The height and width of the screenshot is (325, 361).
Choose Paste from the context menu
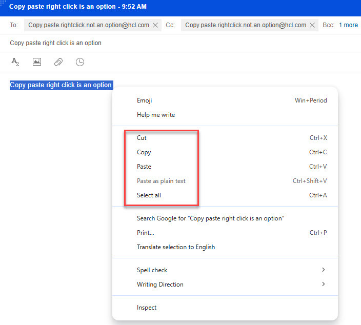tap(144, 167)
